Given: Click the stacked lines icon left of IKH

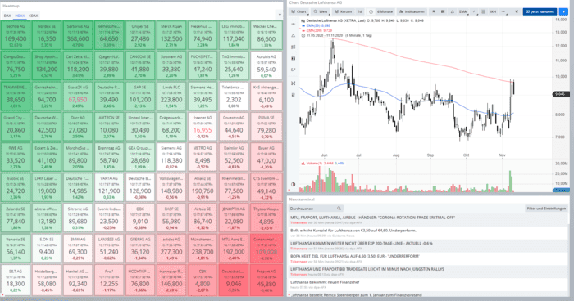Looking at the screenshot, I should pos(483,11).
